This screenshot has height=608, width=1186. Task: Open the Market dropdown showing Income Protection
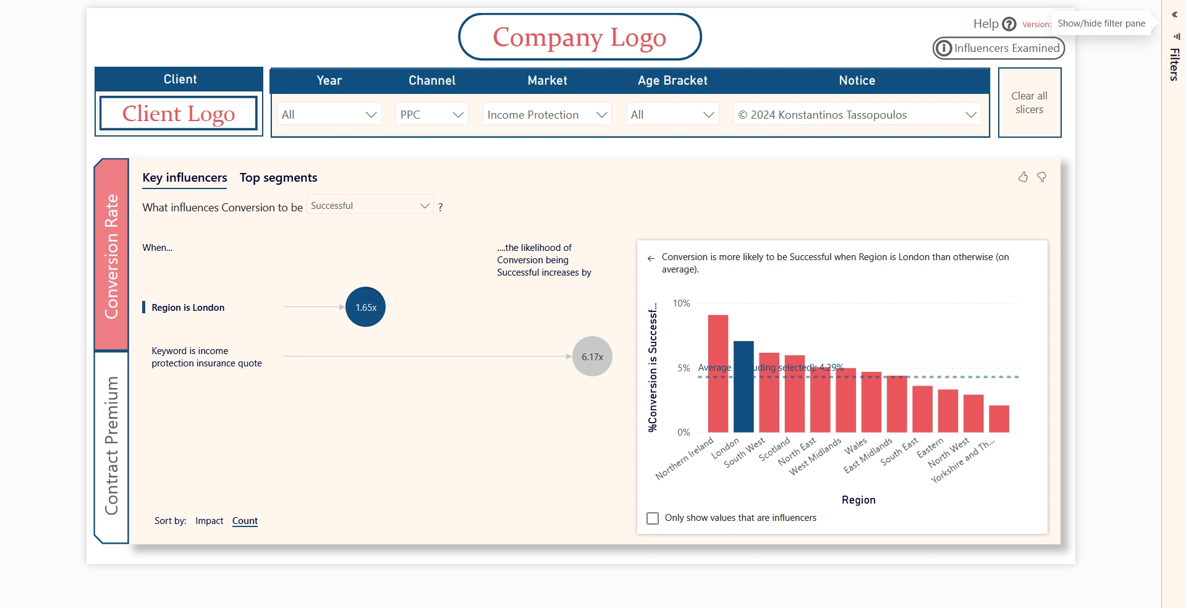tap(547, 114)
